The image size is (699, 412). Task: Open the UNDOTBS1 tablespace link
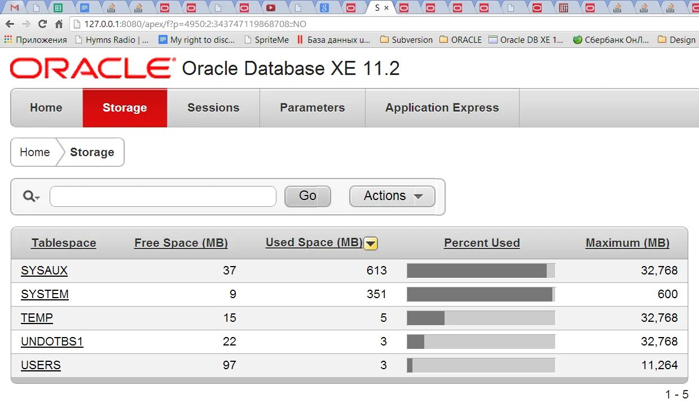(52, 342)
